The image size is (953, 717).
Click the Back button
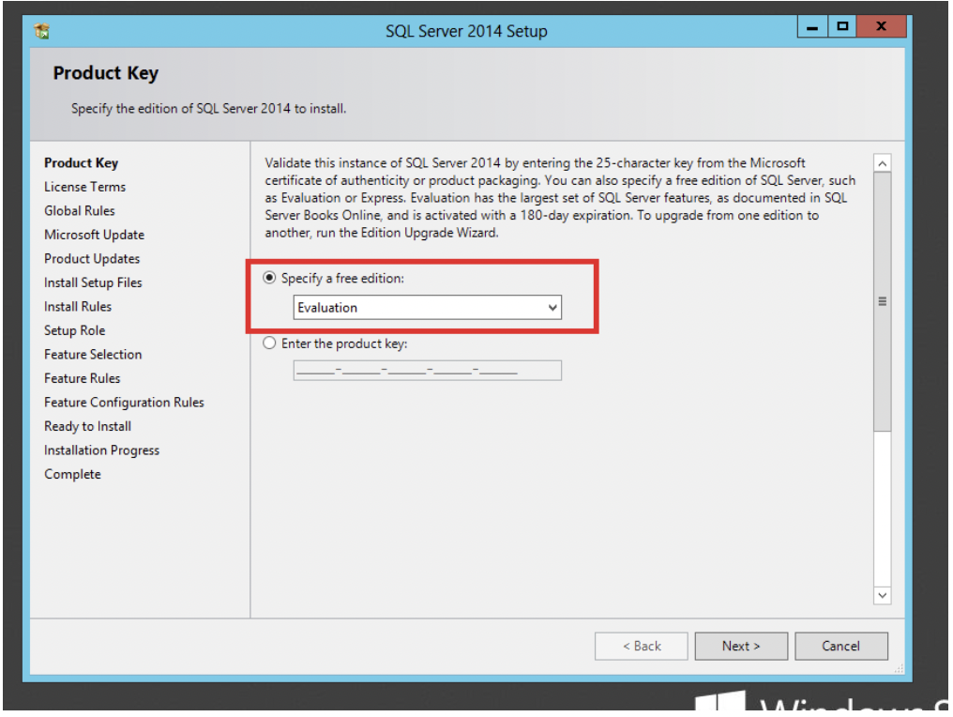tap(642, 646)
